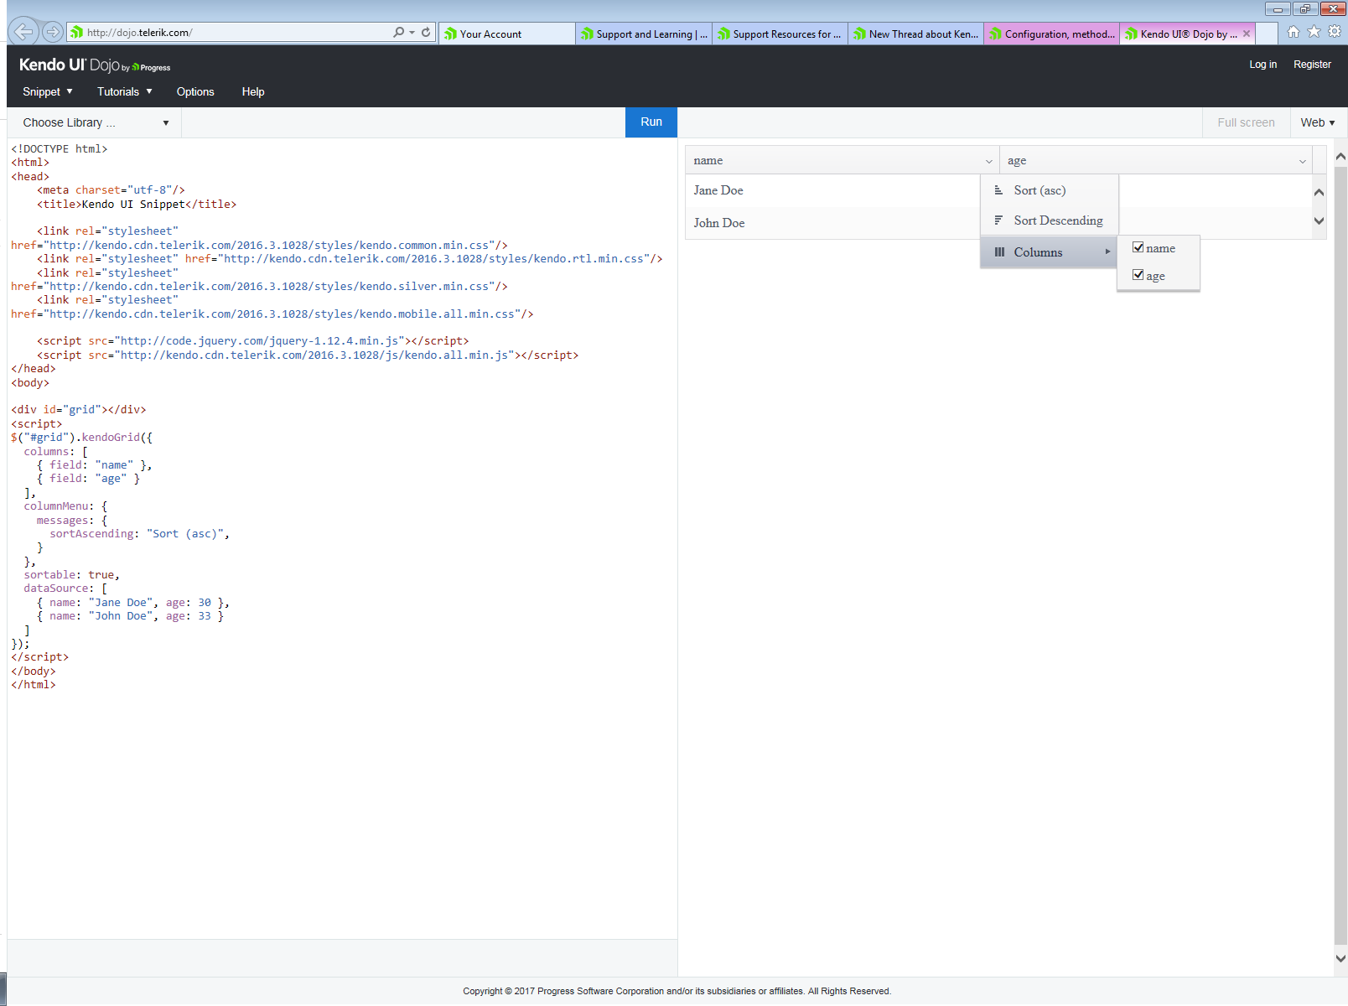Select Sort (asc) in column menu
Image resolution: width=1348 pixels, height=1006 pixels.
(x=1040, y=190)
